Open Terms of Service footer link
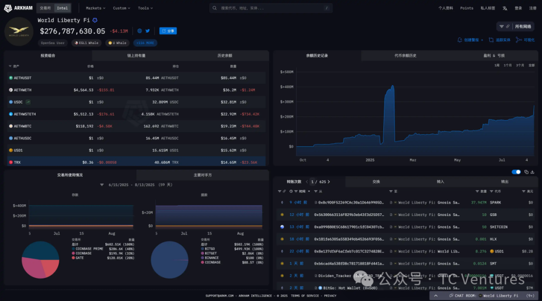 pyautogui.click(x=305, y=296)
